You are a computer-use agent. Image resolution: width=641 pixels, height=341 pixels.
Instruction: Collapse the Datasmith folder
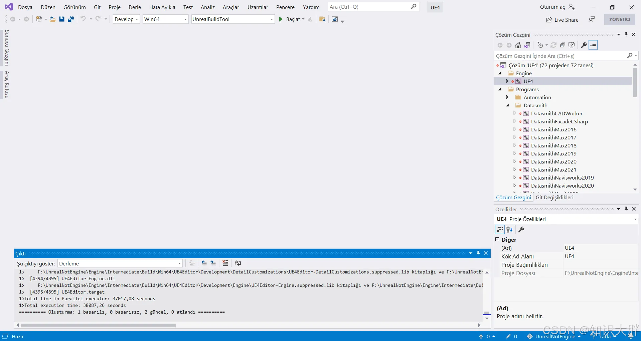508,105
